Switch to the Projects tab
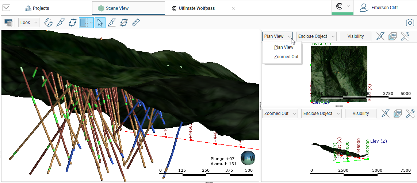The width and height of the screenshot is (417, 183). [37, 8]
